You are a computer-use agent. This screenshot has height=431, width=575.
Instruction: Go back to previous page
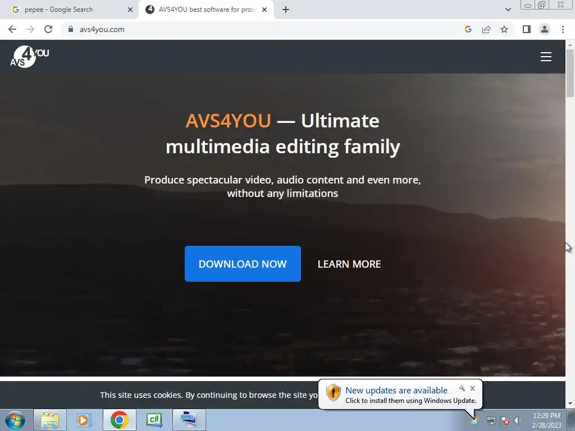[12, 29]
